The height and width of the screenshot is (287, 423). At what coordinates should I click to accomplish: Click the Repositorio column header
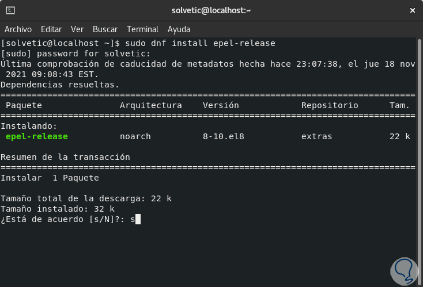pyautogui.click(x=330, y=105)
